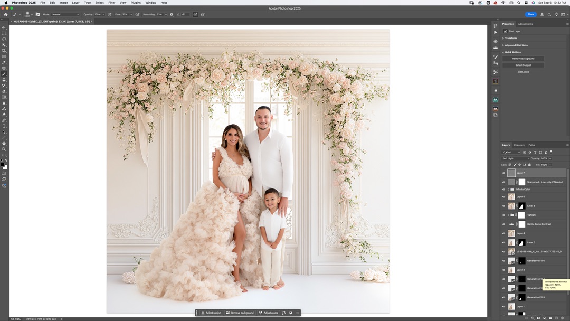This screenshot has height=321, width=570.
Task: Select the Pen tool
Action: [x=4, y=120]
